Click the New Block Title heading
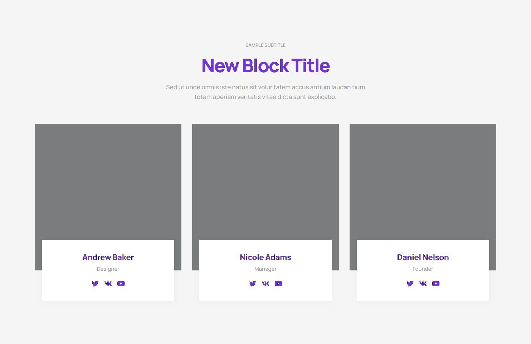Image resolution: width=531 pixels, height=344 pixels. pyautogui.click(x=265, y=66)
